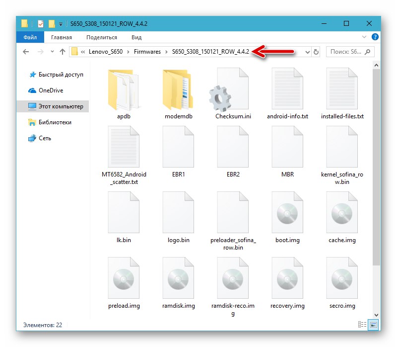
Task: Expand the address bar history dropdown
Action: click(308, 52)
